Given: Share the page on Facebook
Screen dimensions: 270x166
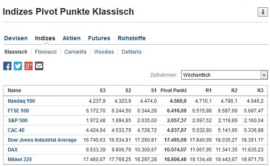Looking at the screenshot, I should (x=7, y=66).
